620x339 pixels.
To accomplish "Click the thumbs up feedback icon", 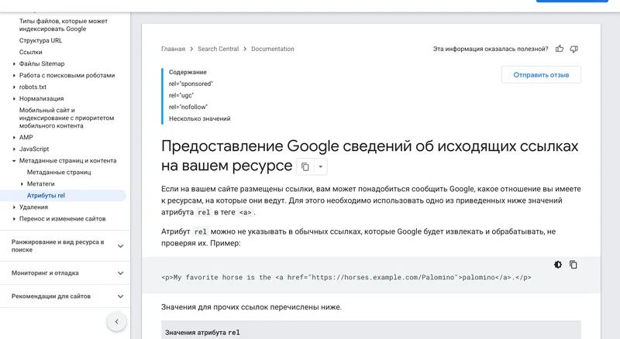I will 559,49.
